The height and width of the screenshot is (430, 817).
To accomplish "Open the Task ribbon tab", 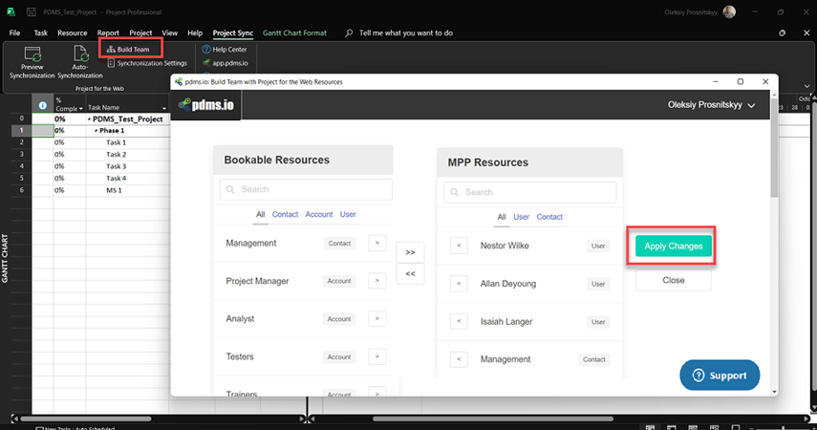I will click(41, 32).
